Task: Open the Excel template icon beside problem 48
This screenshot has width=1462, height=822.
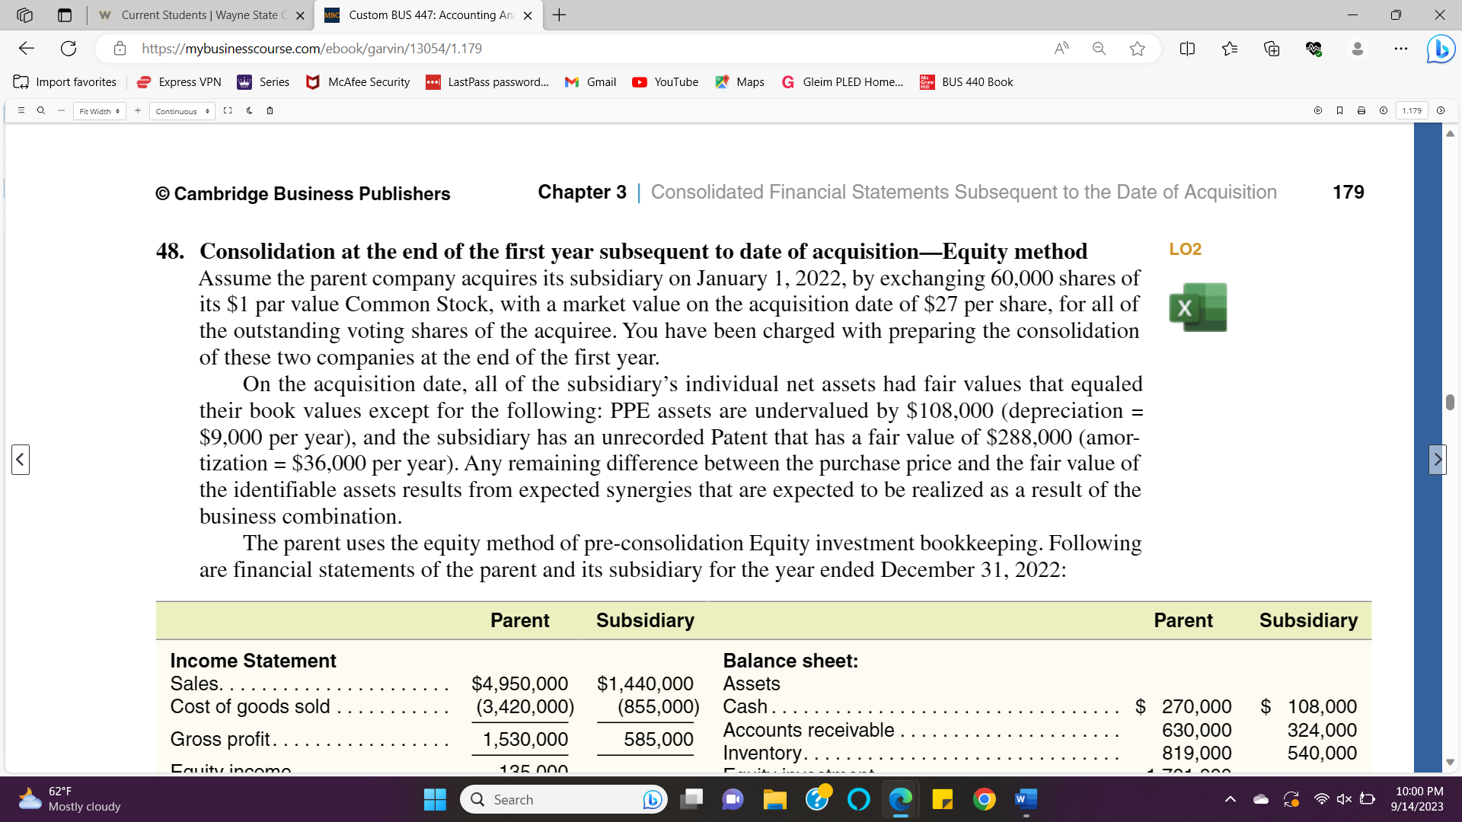Action: coord(1198,307)
